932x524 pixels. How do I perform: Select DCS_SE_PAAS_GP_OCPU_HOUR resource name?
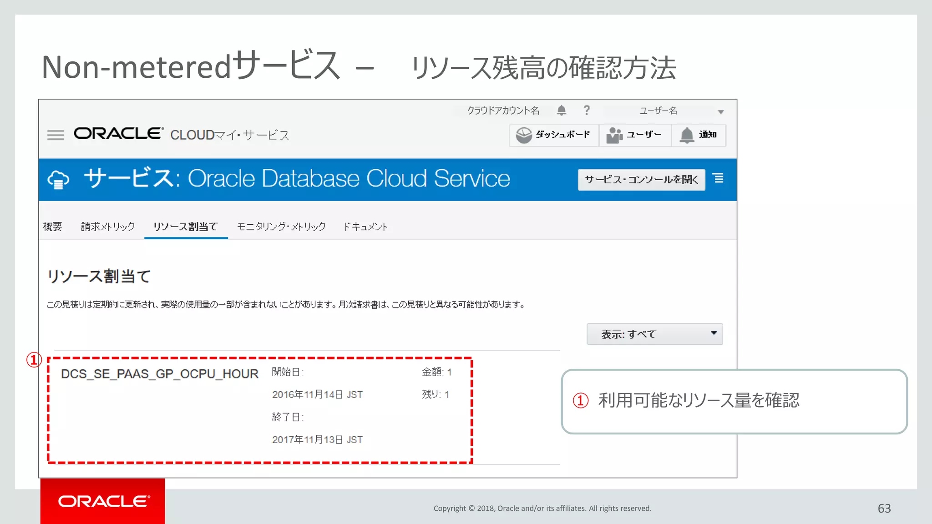click(x=160, y=374)
